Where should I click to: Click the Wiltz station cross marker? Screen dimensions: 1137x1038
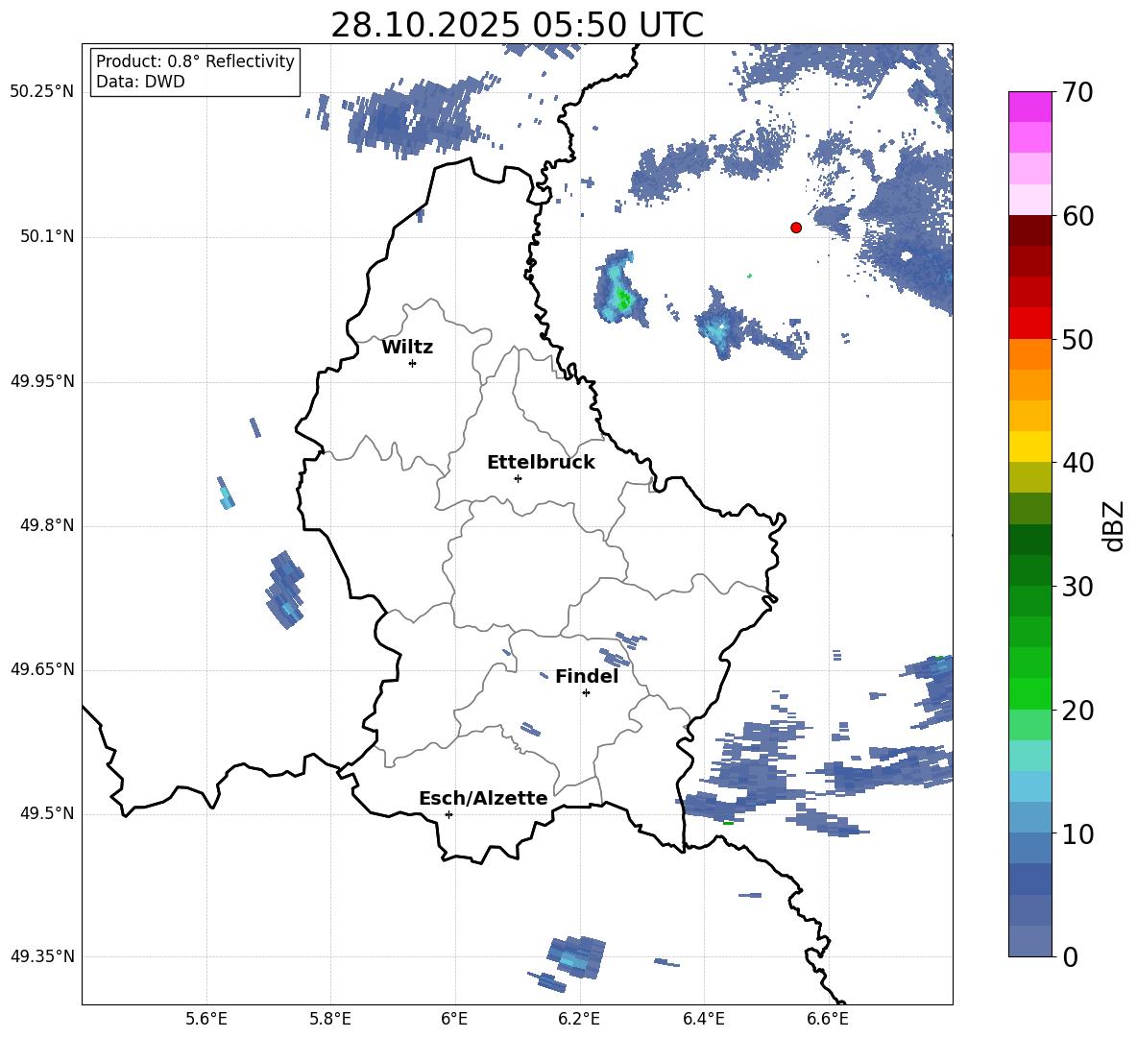tap(413, 363)
